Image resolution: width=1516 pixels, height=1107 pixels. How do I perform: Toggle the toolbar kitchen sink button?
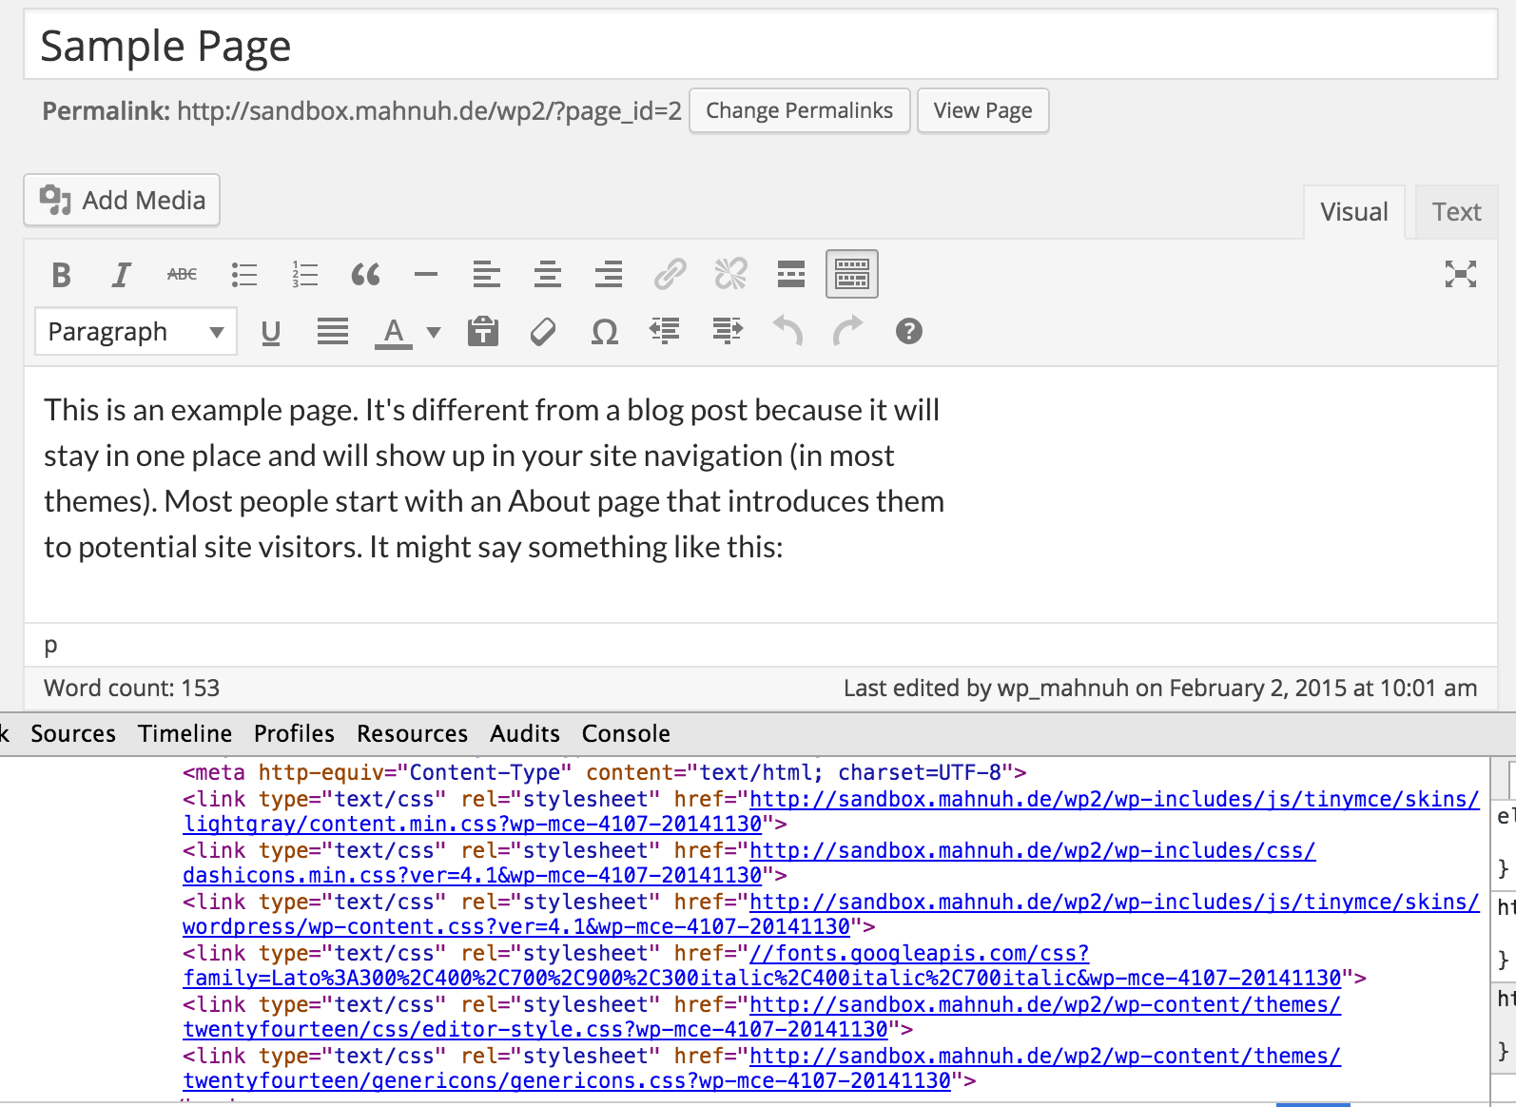pos(852,275)
